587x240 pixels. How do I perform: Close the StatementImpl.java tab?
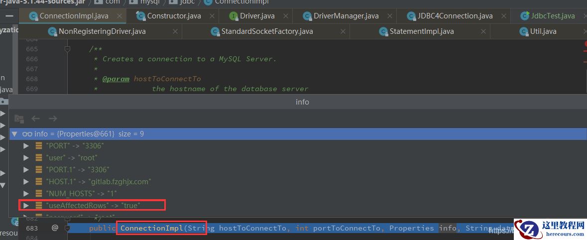(483, 31)
